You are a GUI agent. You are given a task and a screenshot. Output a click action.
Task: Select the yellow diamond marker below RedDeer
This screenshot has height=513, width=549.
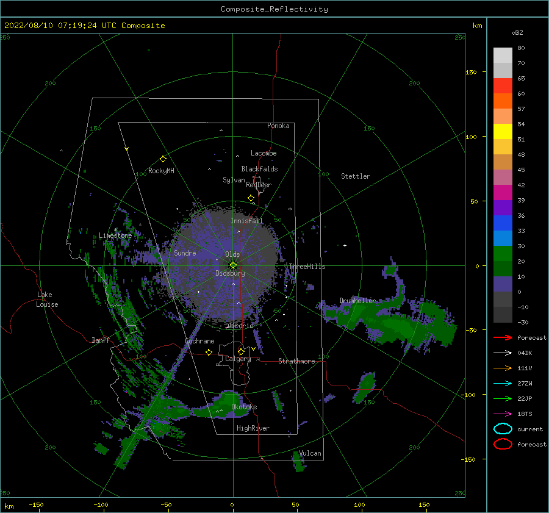tap(251, 198)
